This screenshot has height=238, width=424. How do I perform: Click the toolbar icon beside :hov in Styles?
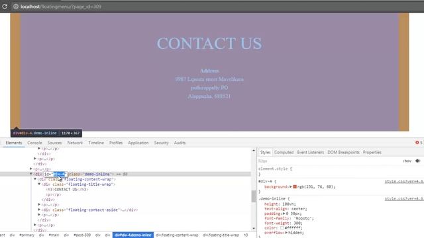click(418, 161)
